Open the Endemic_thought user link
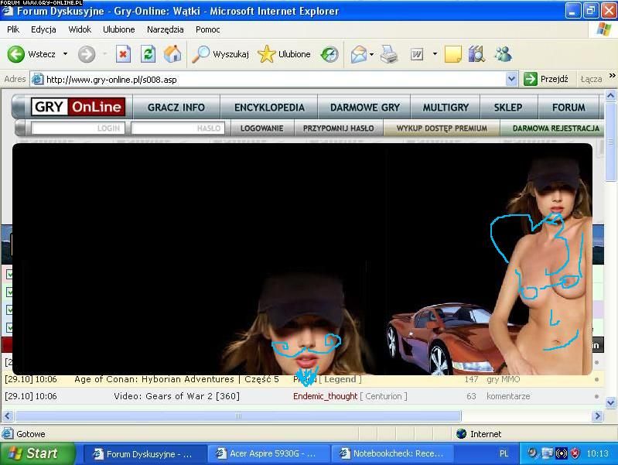 [325, 396]
